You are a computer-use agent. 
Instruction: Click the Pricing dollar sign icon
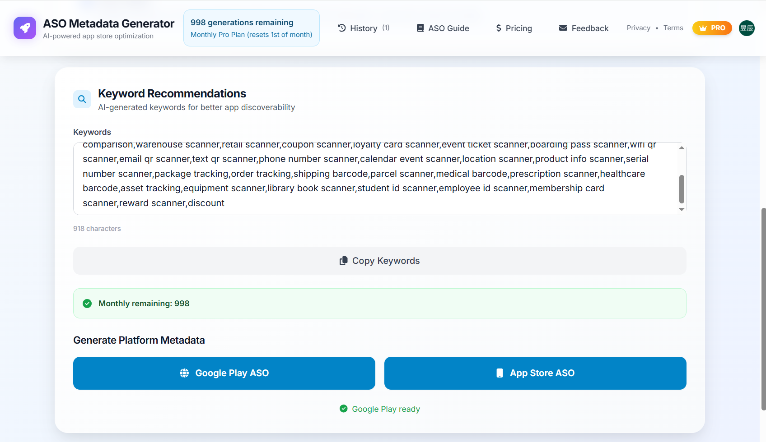pyautogui.click(x=499, y=28)
